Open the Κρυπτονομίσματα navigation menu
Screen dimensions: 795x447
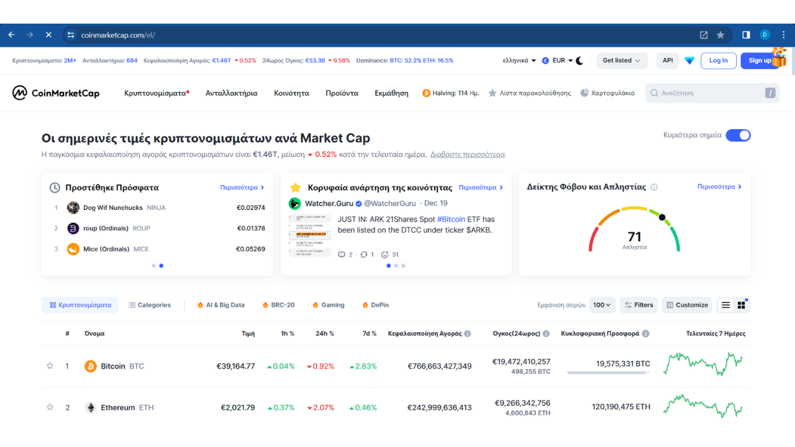157,93
